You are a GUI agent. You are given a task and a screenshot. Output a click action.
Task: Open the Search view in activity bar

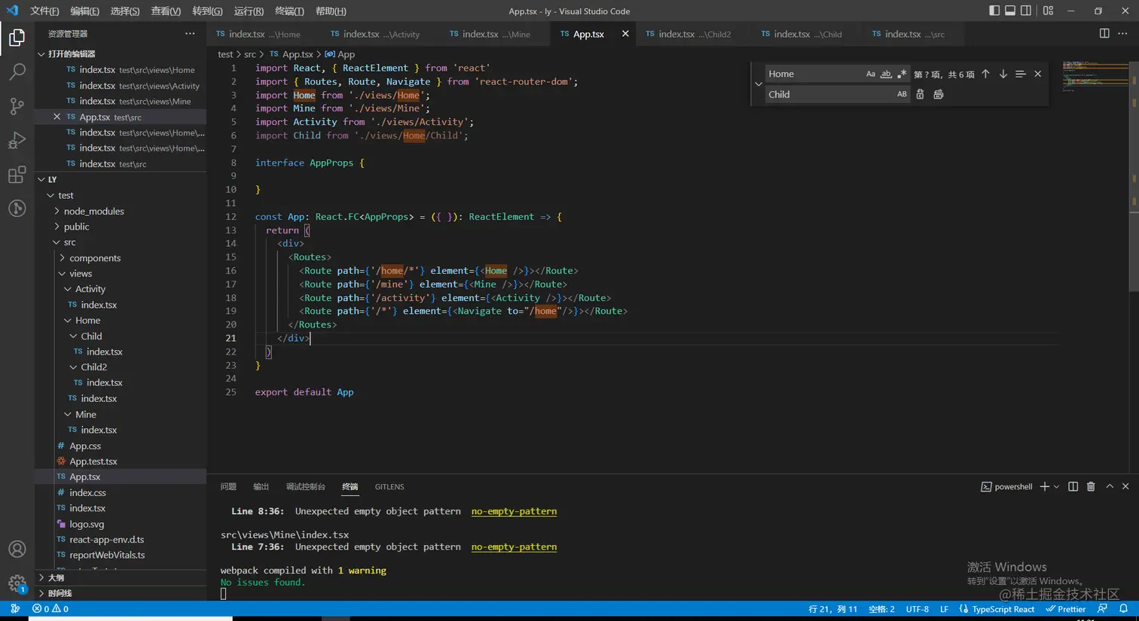[17, 72]
